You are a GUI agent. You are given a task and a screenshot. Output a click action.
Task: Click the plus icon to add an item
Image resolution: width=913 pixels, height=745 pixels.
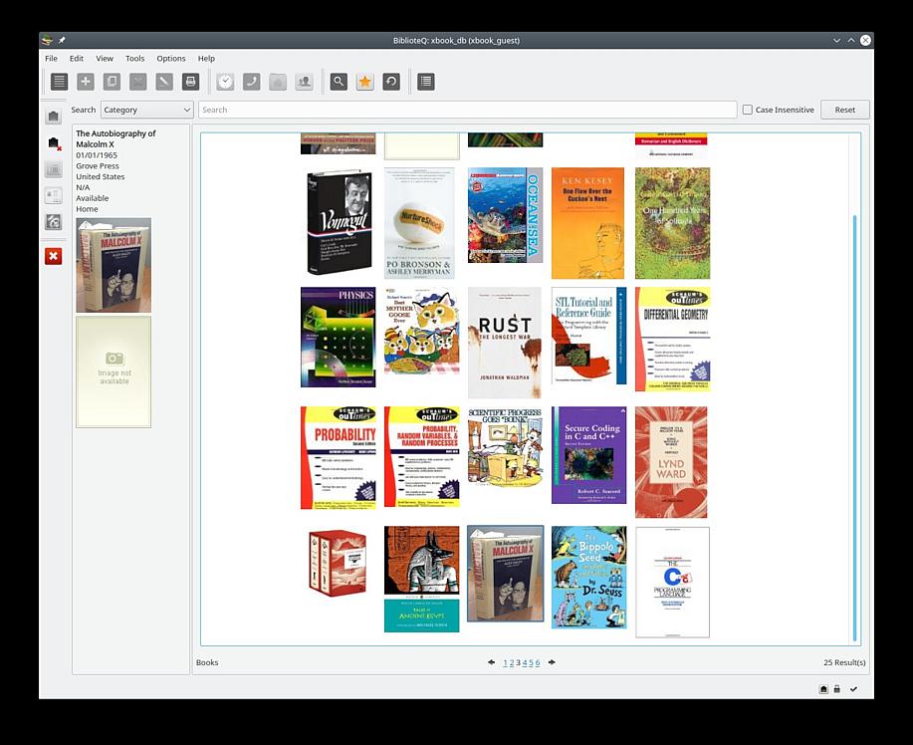click(86, 82)
